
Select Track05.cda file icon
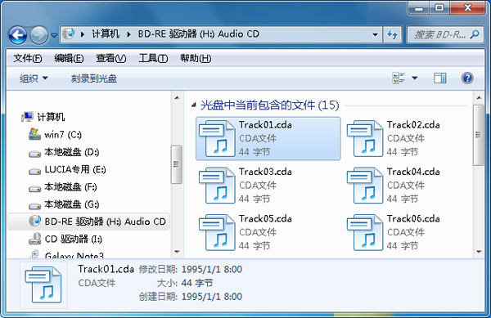point(217,232)
